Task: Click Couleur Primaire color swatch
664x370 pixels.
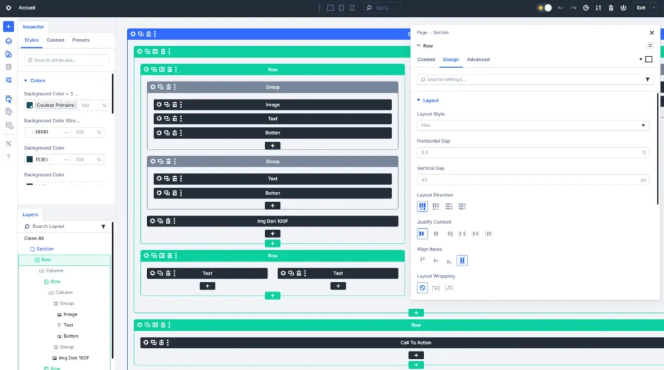Action: pyautogui.click(x=30, y=106)
